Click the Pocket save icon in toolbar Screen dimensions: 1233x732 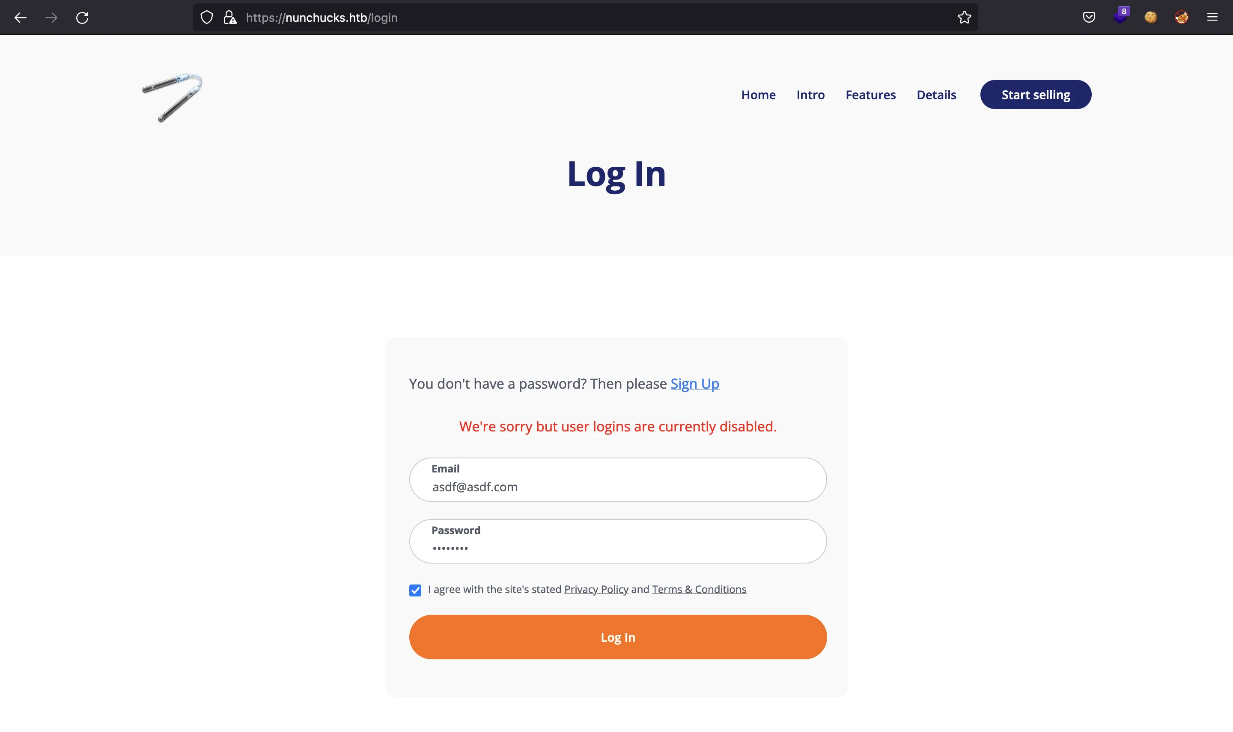(x=1089, y=18)
